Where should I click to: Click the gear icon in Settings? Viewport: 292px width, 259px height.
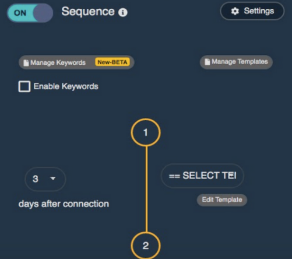pos(235,11)
